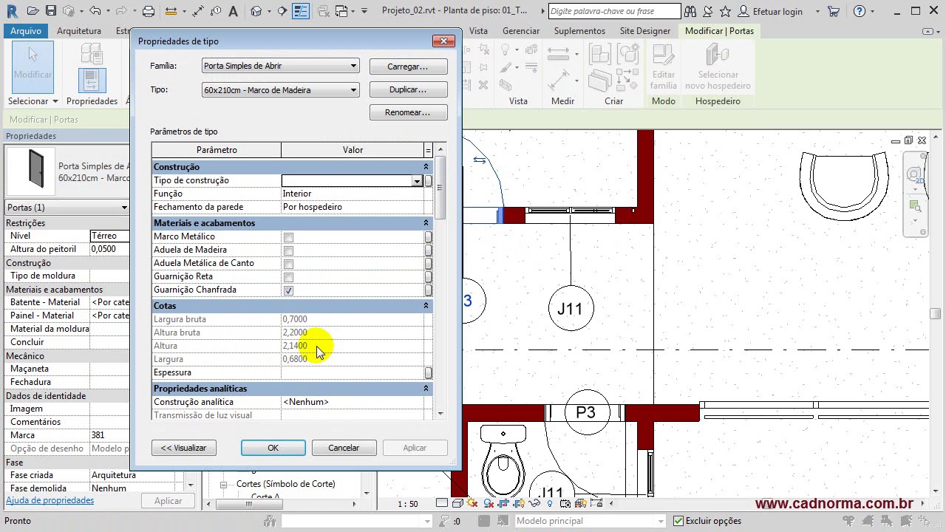Click the door type preview thumbnail

coord(30,171)
